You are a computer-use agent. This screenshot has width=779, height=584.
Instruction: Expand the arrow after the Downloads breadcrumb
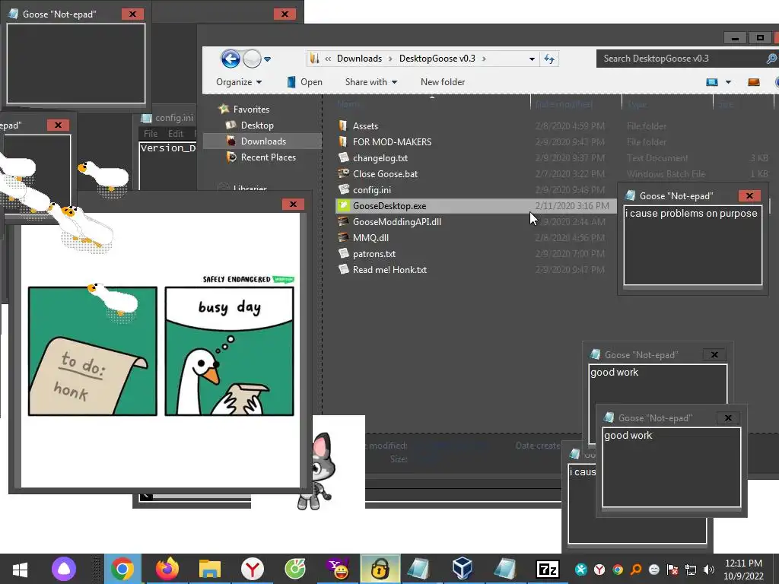click(390, 59)
